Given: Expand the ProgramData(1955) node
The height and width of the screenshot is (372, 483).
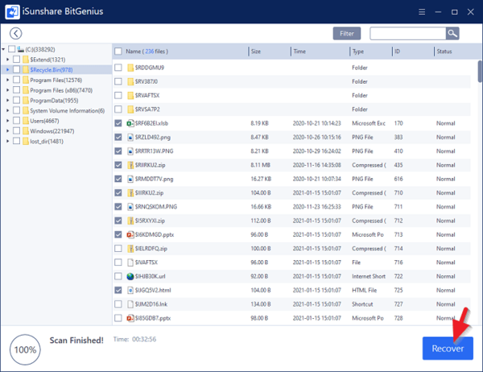Looking at the screenshot, I should click(8, 100).
